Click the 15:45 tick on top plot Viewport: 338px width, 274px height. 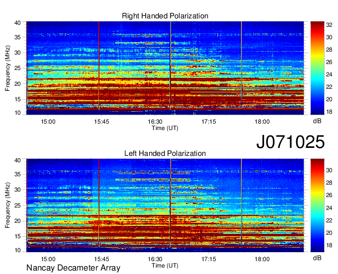(x=101, y=122)
